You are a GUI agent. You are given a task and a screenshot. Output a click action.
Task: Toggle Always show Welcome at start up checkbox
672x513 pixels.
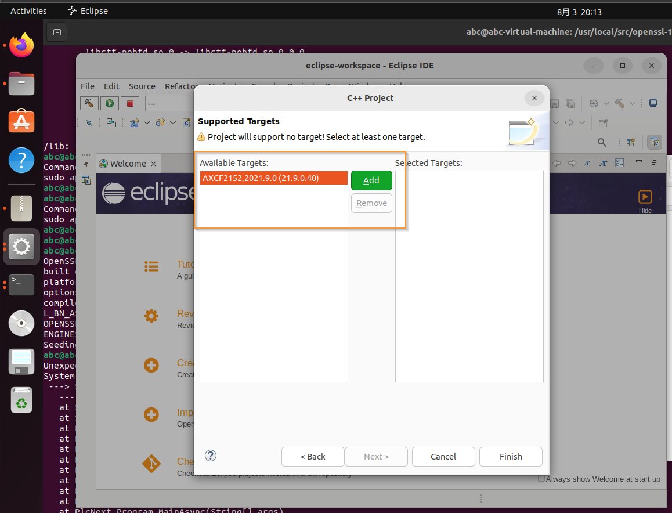[541, 479]
